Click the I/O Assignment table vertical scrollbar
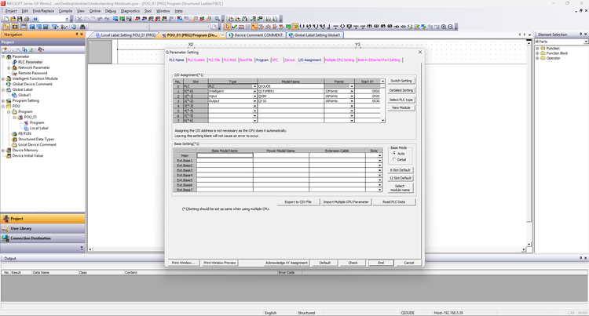The width and height of the screenshot is (589, 316). (383, 102)
